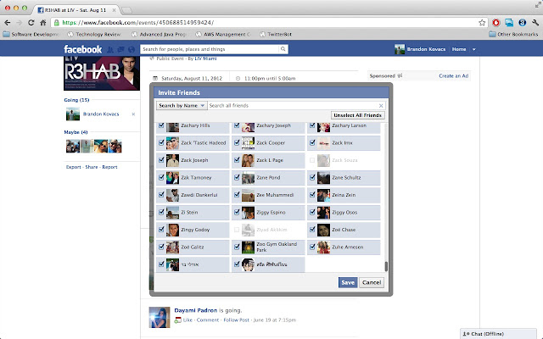Open Software Development bookmarks folder
The image size is (543, 339).
tap(31, 34)
